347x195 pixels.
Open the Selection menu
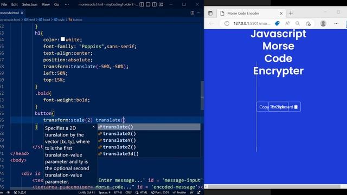click(30, 4)
